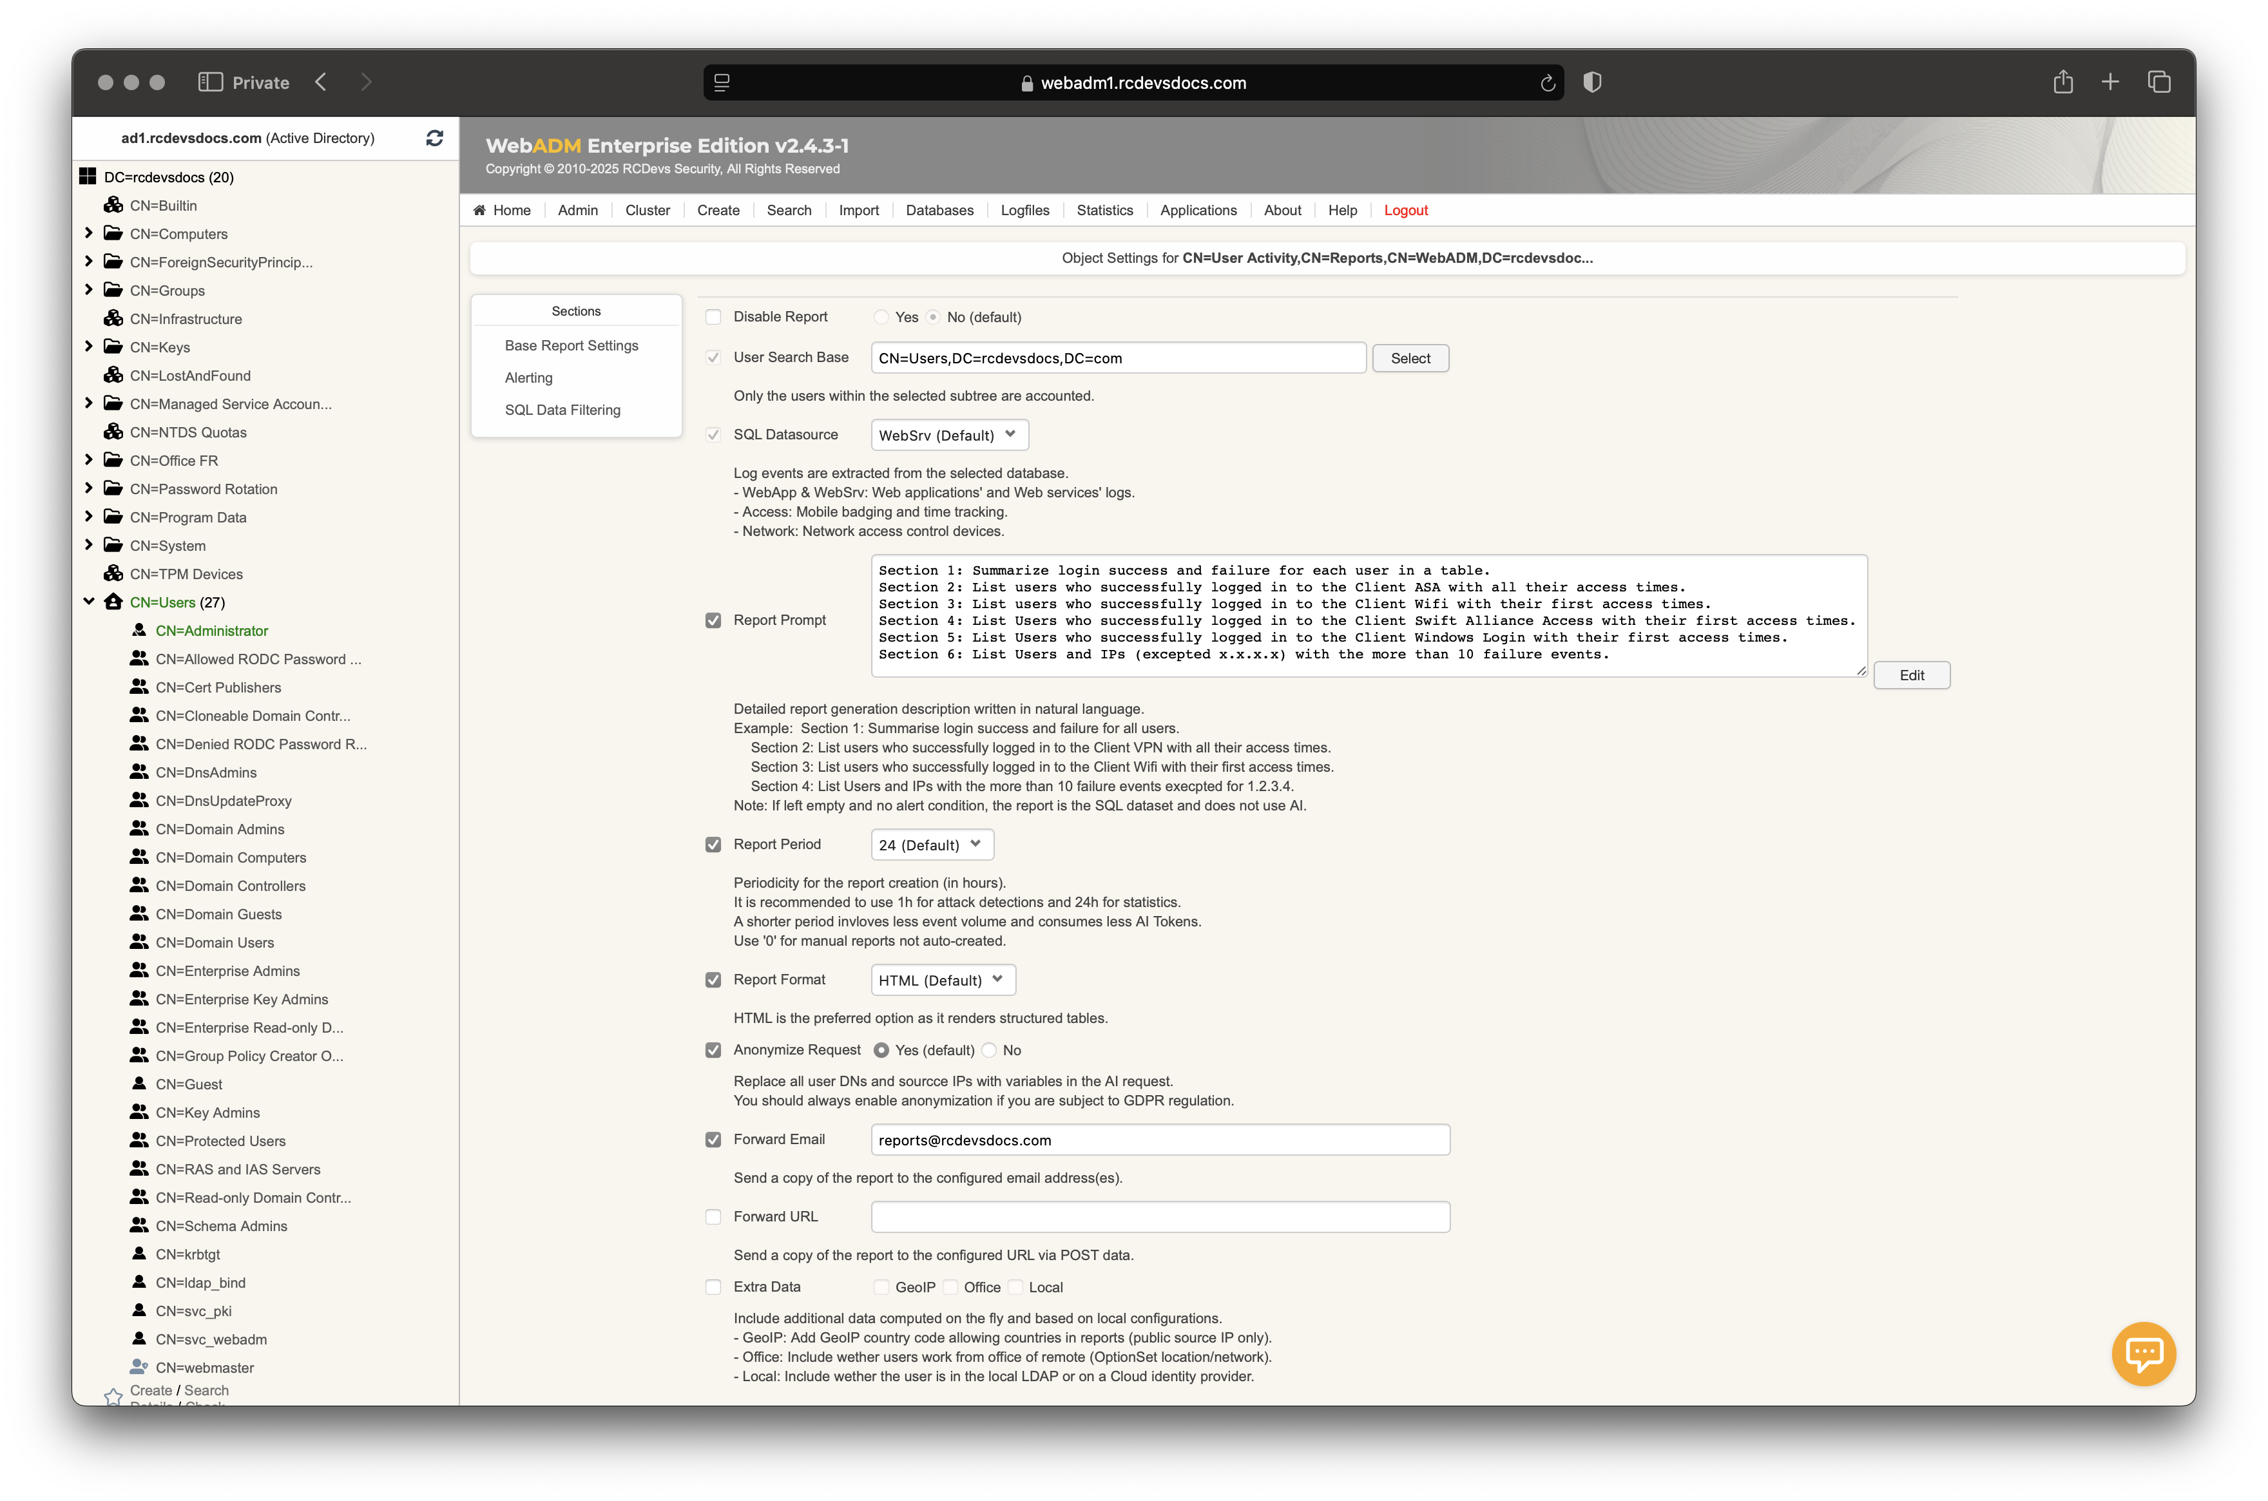Click the browser share icon
The height and width of the screenshot is (1501, 2268).
tap(2062, 82)
